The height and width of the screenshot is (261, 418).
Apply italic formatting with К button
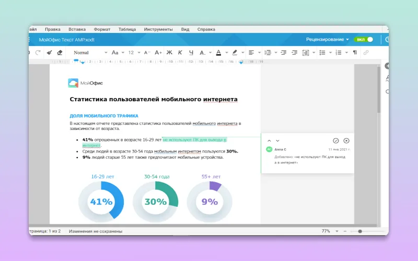click(x=180, y=53)
